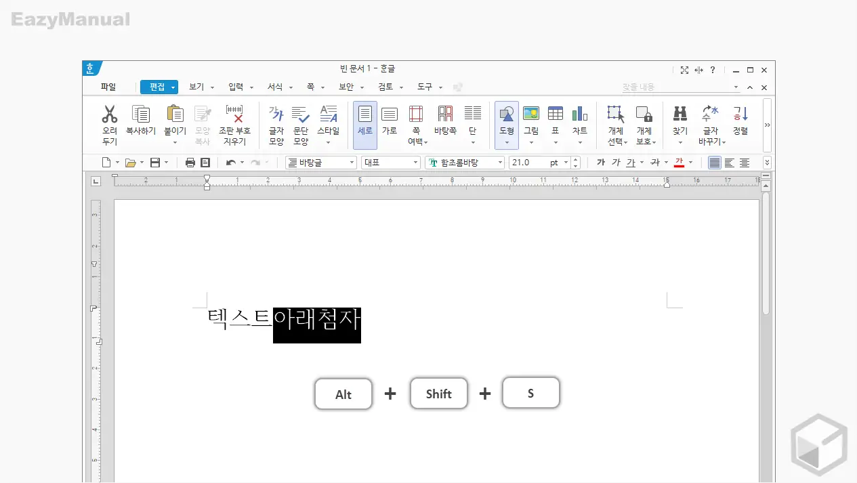Image resolution: width=857 pixels, height=483 pixels.
Task: Click the 도형 shapes icon
Action: click(x=507, y=114)
